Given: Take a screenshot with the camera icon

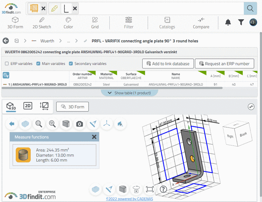Looking at the screenshot, I should (80, 124).
